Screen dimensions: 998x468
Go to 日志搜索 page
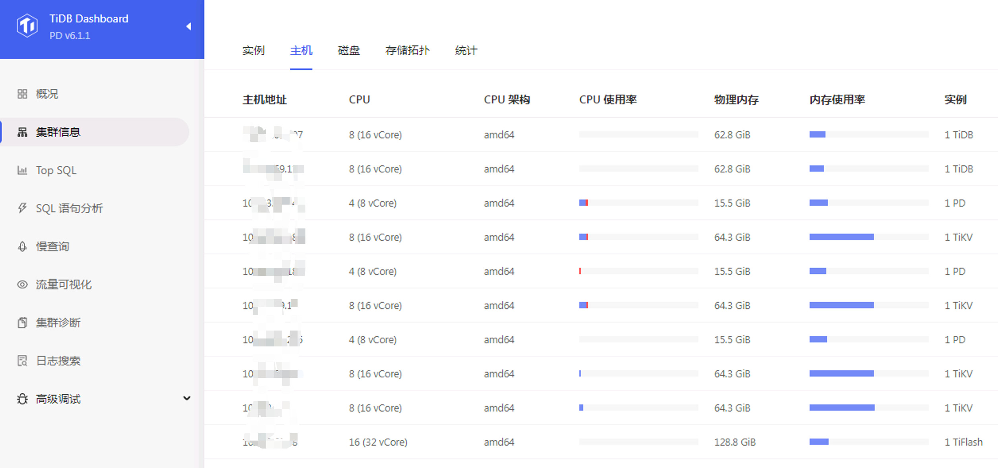[58, 361]
